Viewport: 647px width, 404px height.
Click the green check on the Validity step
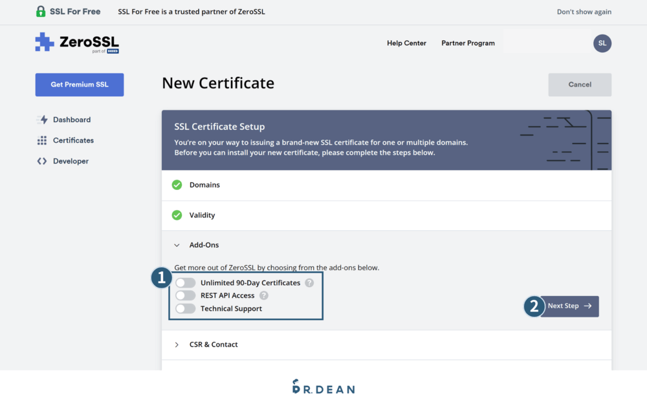(177, 215)
